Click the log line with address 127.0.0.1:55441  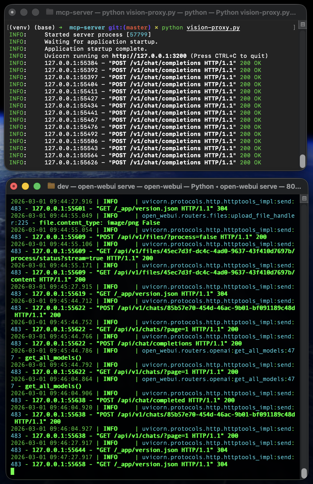pyautogui.click(x=135, y=113)
